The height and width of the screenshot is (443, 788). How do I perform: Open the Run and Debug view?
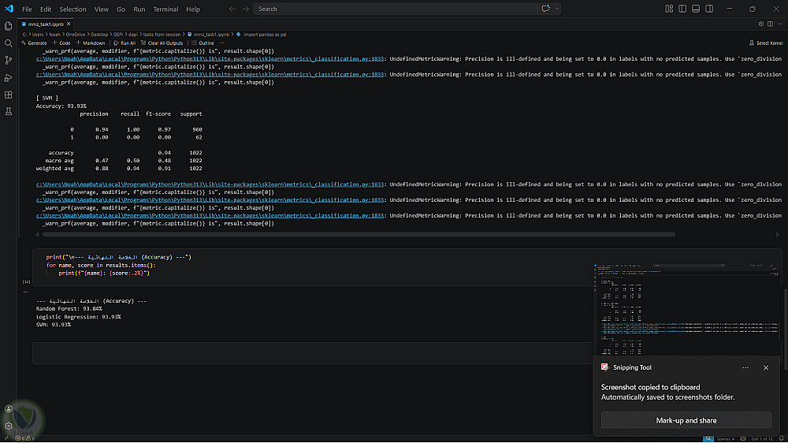point(9,78)
